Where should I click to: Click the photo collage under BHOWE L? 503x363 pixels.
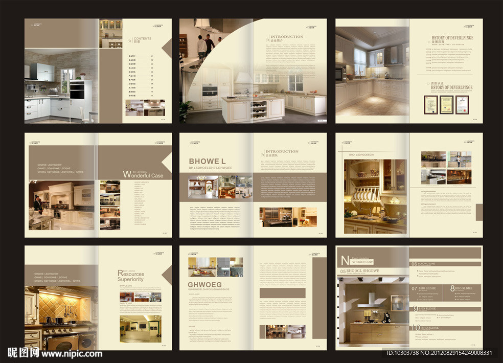tap(220, 187)
